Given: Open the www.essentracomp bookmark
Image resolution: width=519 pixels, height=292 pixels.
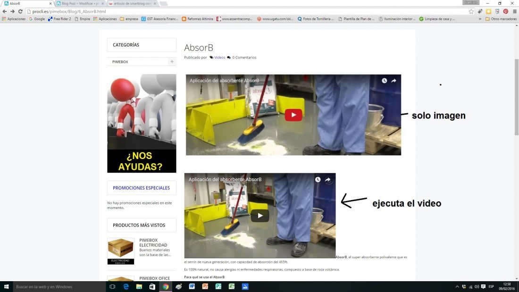Looking at the screenshot, I should (234, 19).
